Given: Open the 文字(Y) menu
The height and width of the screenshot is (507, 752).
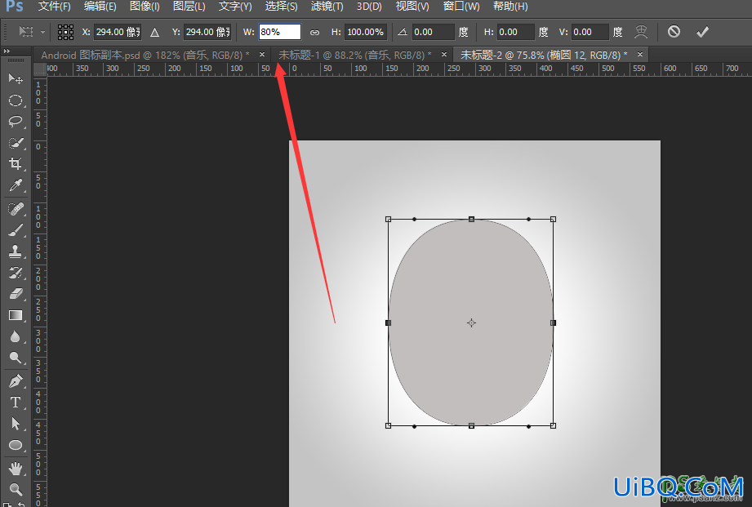Looking at the screenshot, I should [x=235, y=7].
